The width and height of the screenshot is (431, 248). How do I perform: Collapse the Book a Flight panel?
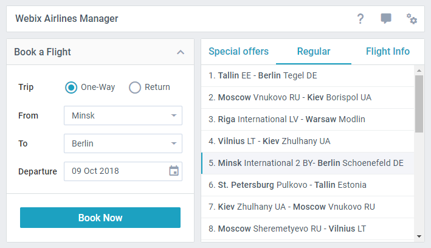pos(181,52)
